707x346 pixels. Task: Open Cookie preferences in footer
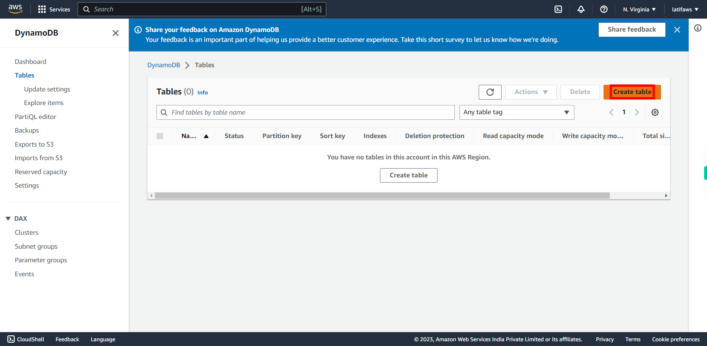676,339
